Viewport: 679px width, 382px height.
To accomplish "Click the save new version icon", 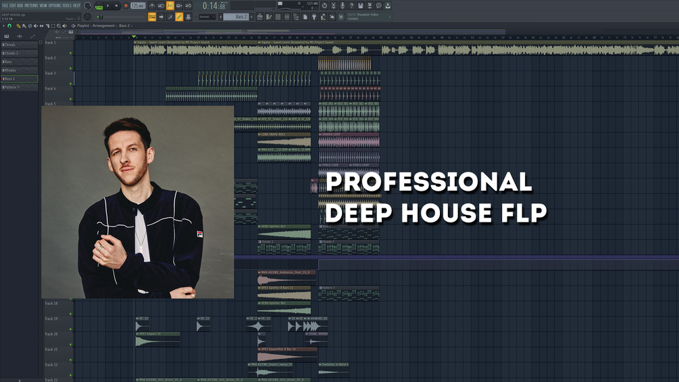I will coord(370,5).
